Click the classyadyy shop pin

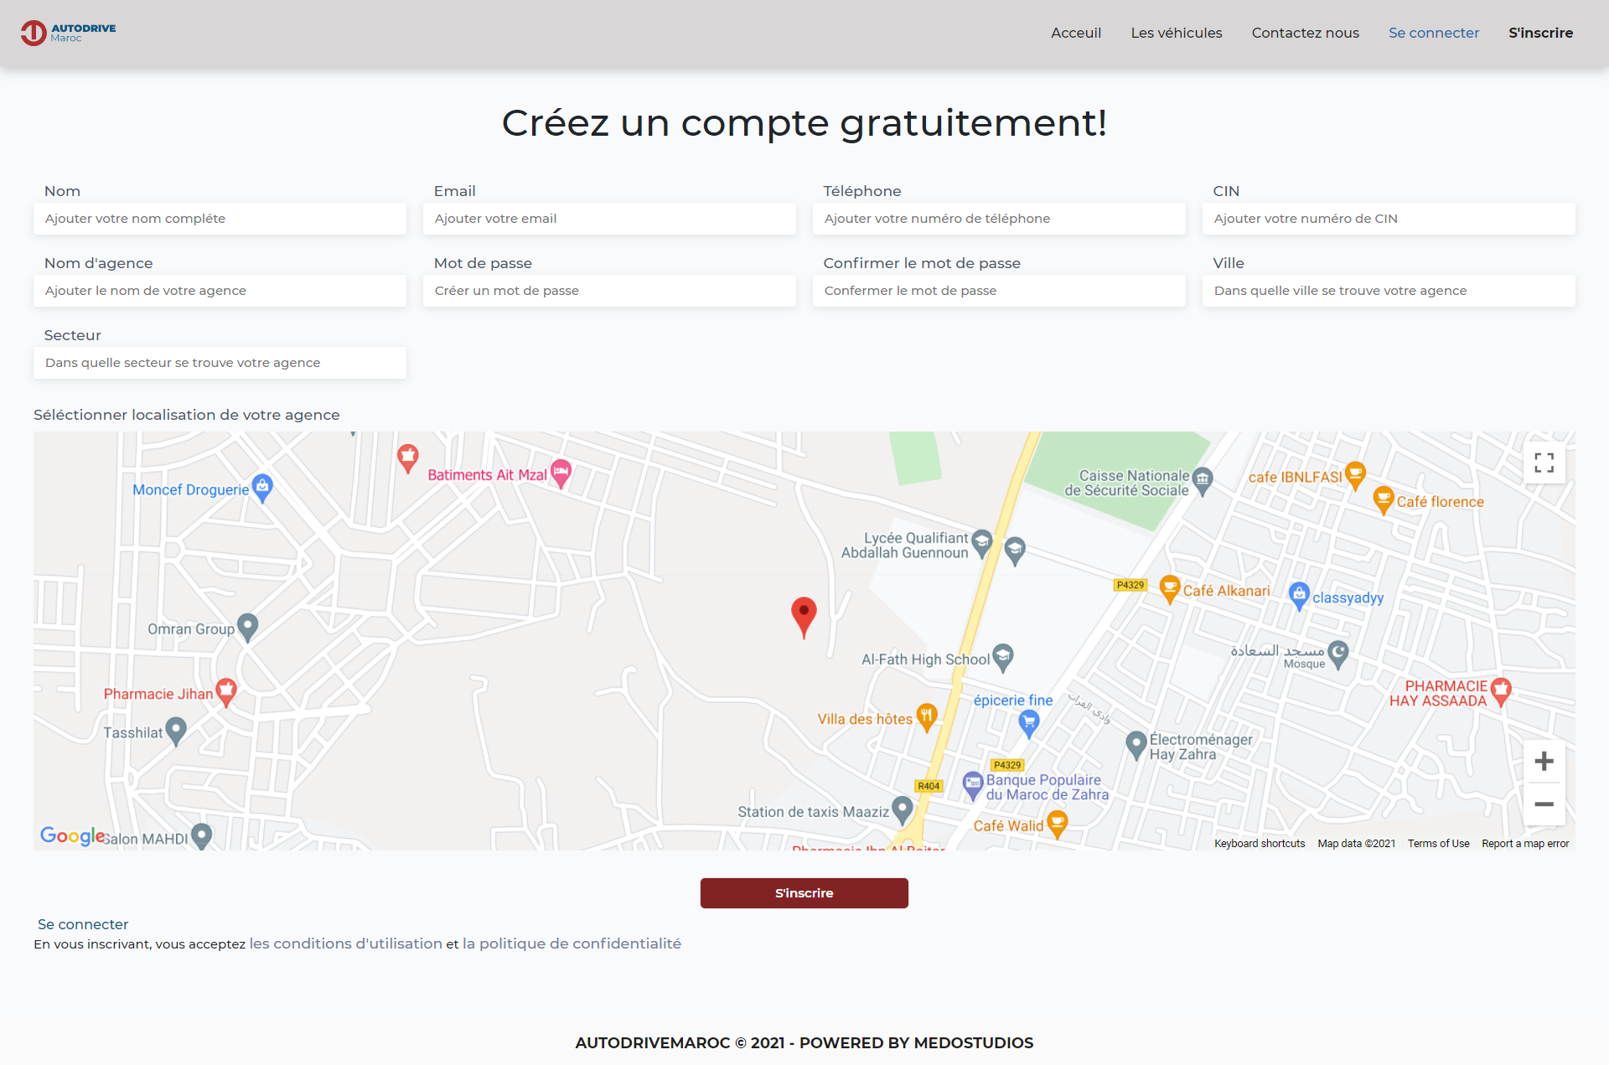1299,597
